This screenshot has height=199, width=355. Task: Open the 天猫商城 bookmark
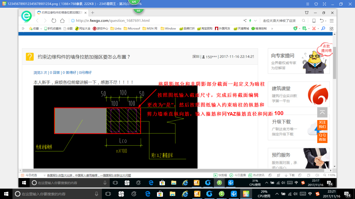pos(241,29)
